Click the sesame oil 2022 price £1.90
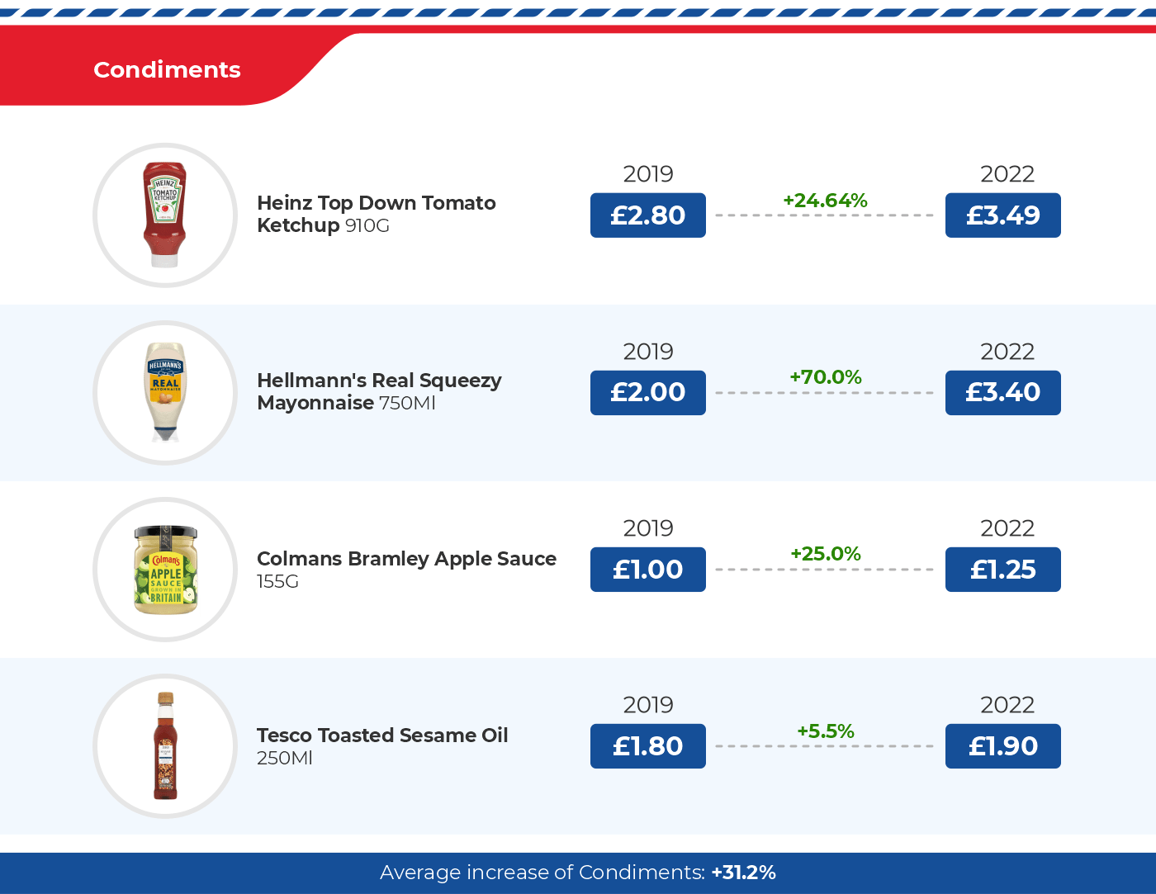 pos(1002,746)
